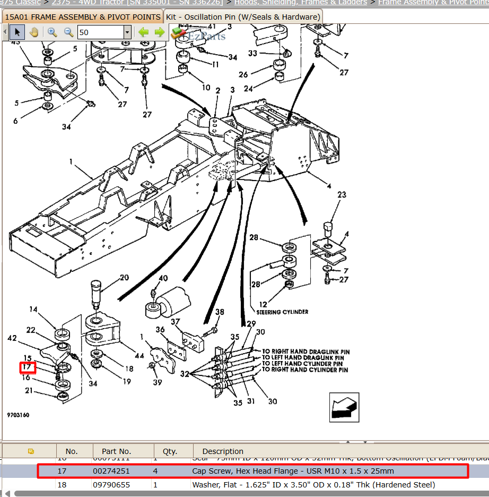This screenshot has width=489, height=497.
Task: Click callout number 17 on the diagram
Action: (x=28, y=367)
